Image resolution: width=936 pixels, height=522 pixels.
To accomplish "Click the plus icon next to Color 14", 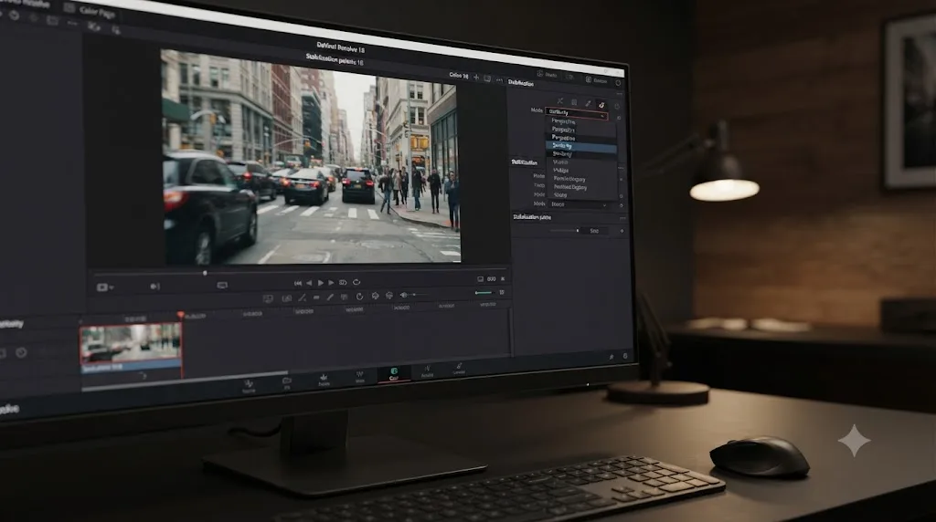I will point(475,78).
